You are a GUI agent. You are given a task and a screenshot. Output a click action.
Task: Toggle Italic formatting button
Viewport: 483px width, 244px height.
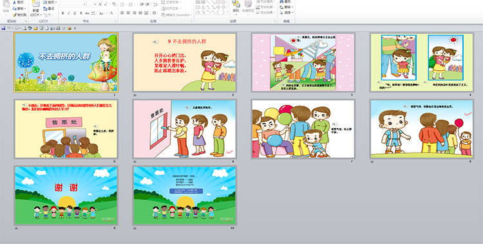click(69, 13)
